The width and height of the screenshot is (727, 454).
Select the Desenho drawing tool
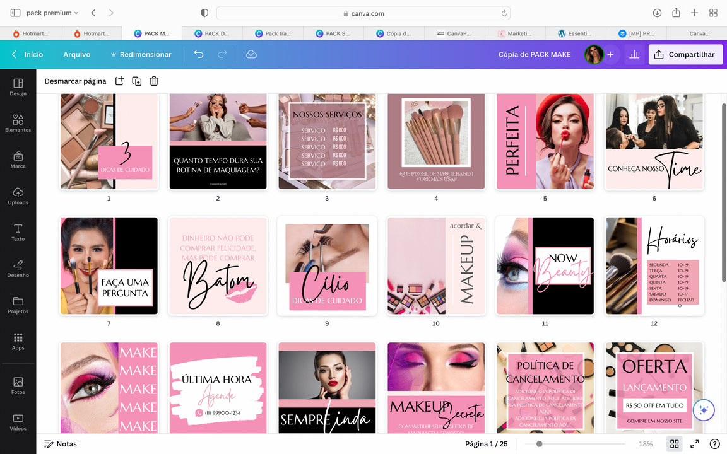point(18,268)
